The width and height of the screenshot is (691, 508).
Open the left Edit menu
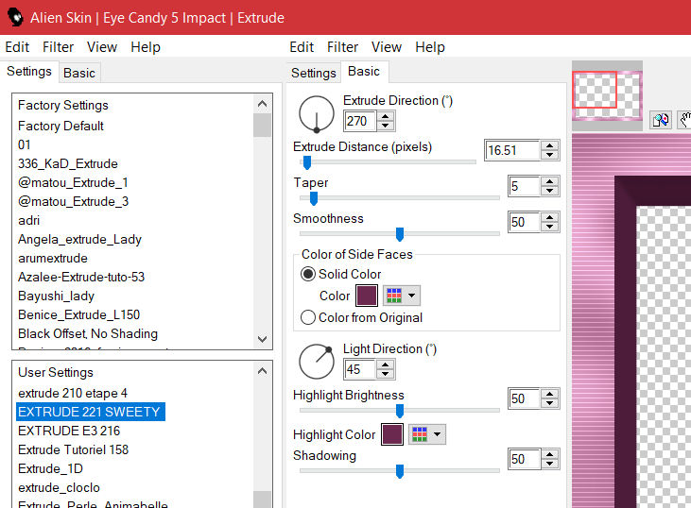(17, 46)
